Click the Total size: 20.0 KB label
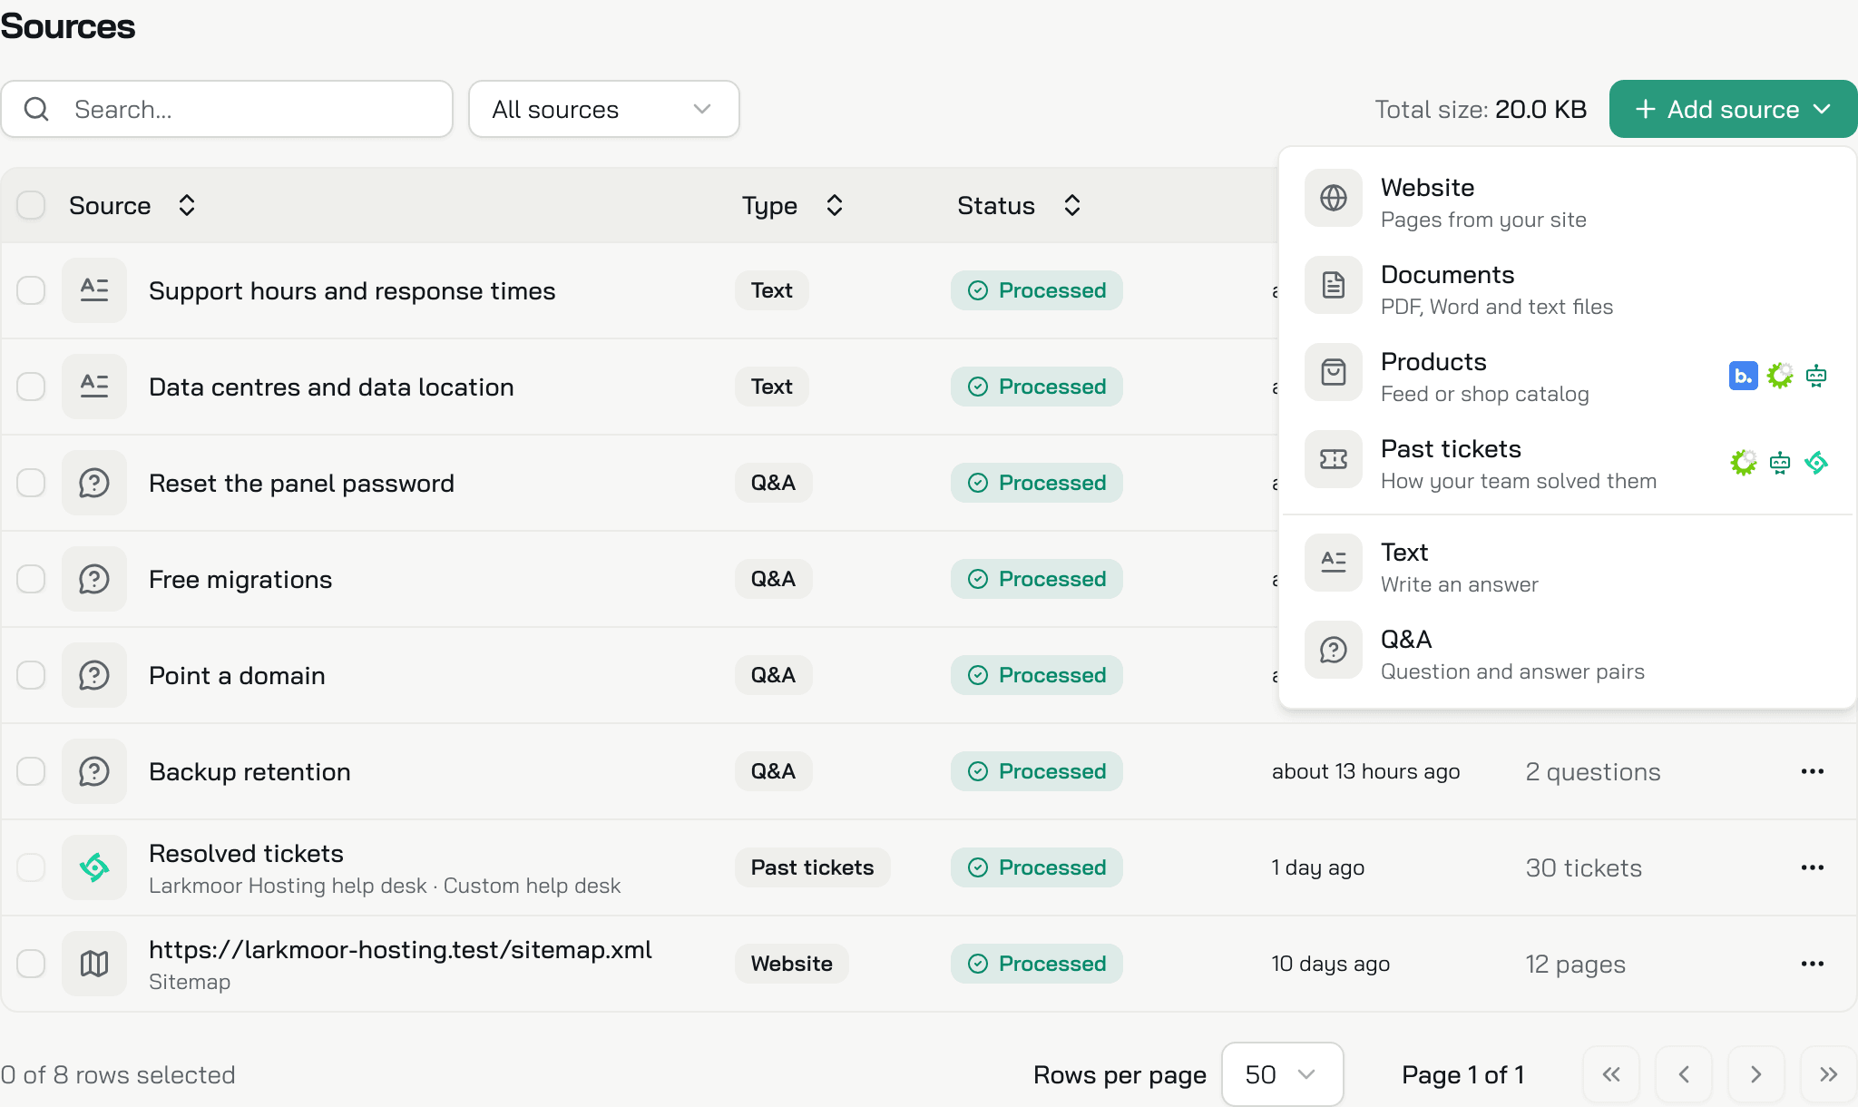Image resolution: width=1858 pixels, height=1107 pixels. (1481, 109)
